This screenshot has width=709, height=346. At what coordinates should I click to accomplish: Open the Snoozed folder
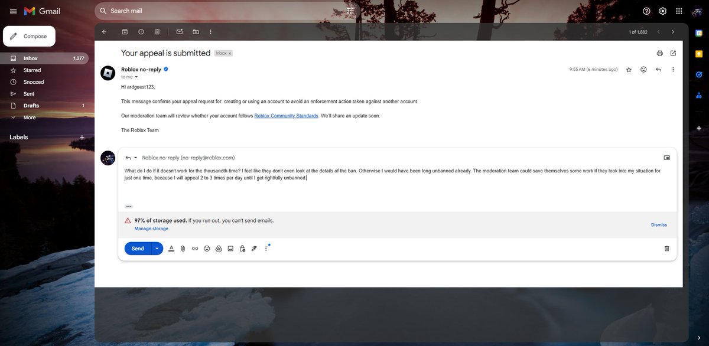[x=44, y=82]
